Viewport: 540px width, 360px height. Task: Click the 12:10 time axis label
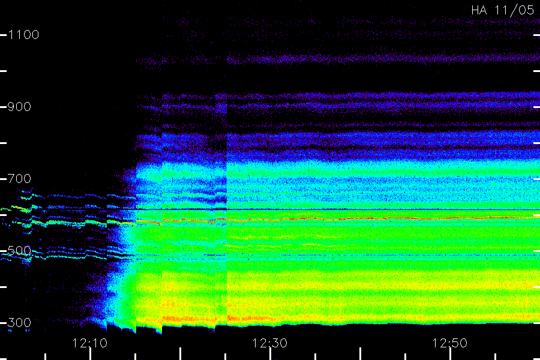(89, 343)
